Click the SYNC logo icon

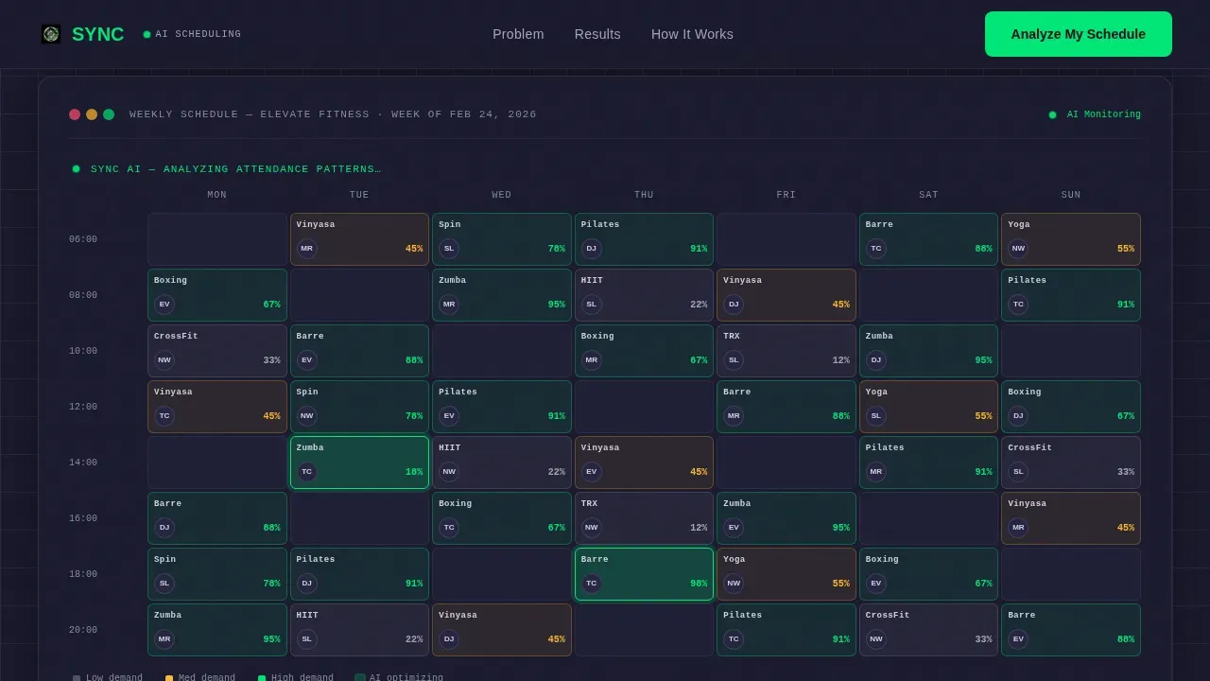tap(51, 34)
